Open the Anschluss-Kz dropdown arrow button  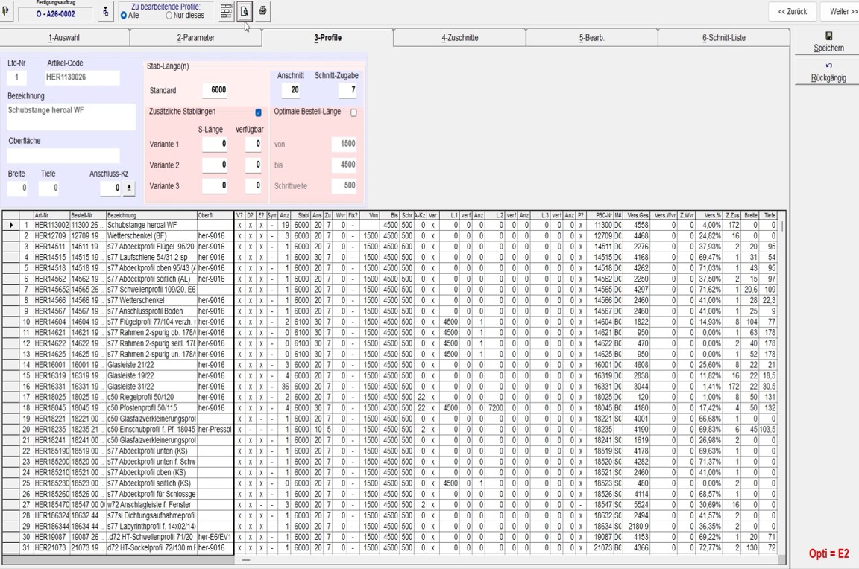pos(129,188)
